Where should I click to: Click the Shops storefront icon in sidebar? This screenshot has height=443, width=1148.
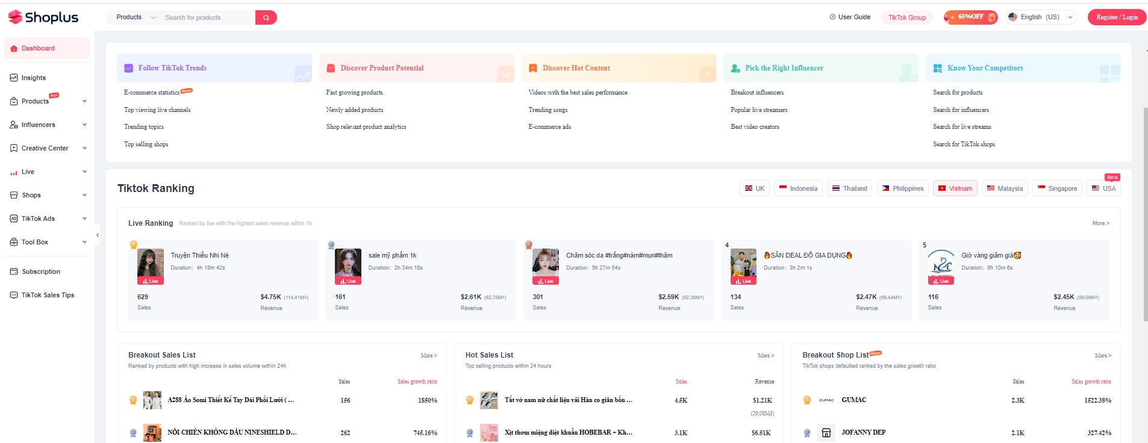(x=14, y=195)
